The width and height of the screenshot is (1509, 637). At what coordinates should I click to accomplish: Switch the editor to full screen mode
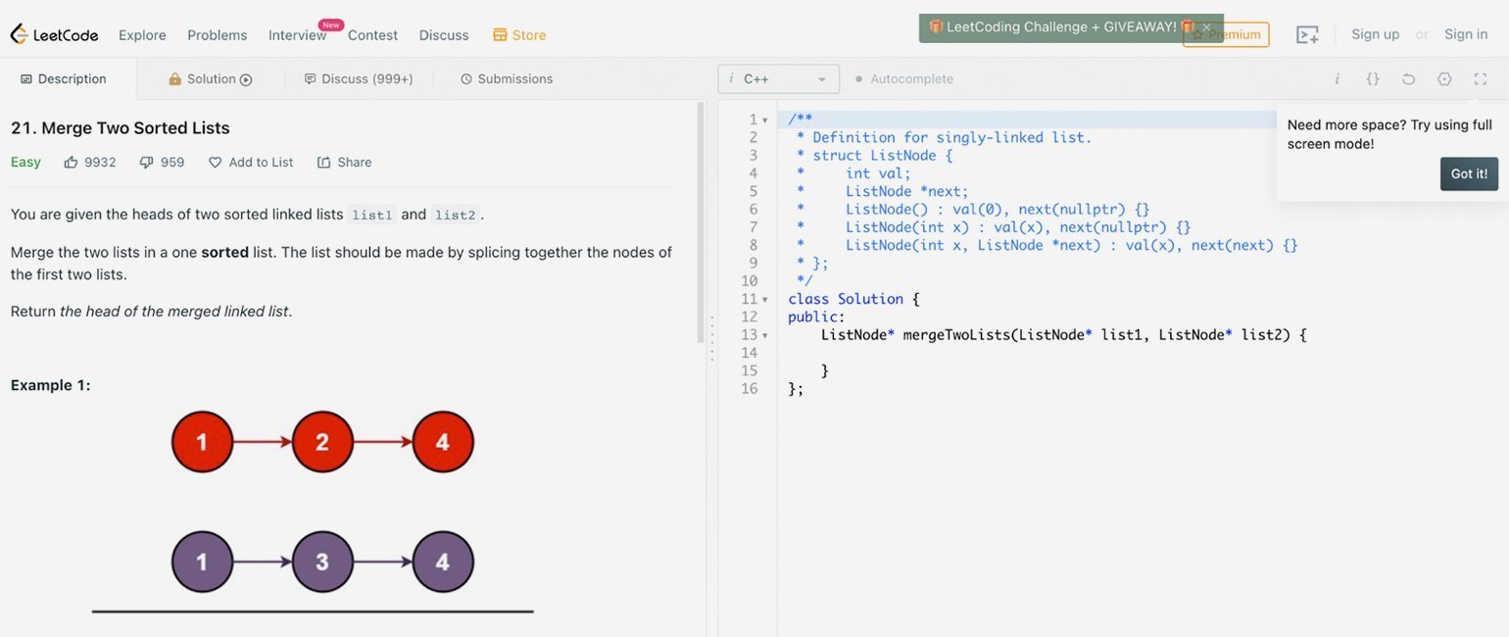(1480, 78)
